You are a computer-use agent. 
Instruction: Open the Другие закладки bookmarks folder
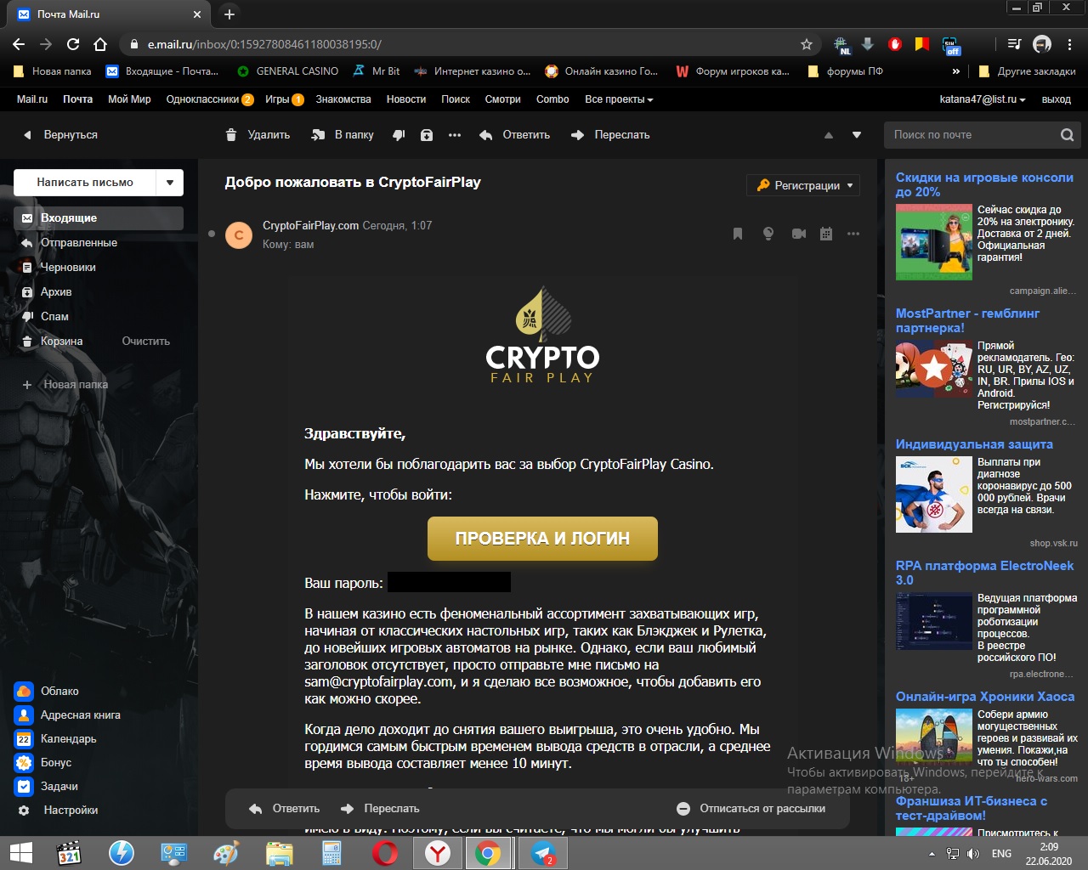tap(1028, 71)
